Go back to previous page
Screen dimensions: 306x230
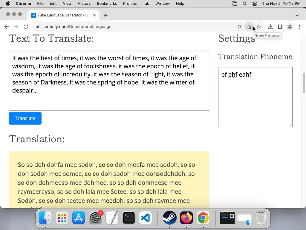coord(7,27)
